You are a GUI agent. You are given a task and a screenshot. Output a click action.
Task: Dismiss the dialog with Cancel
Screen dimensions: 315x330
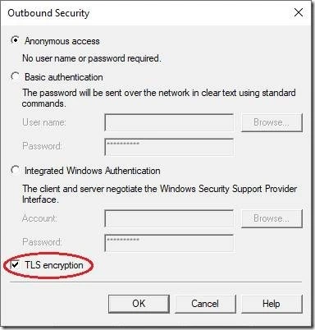tap(205, 304)
